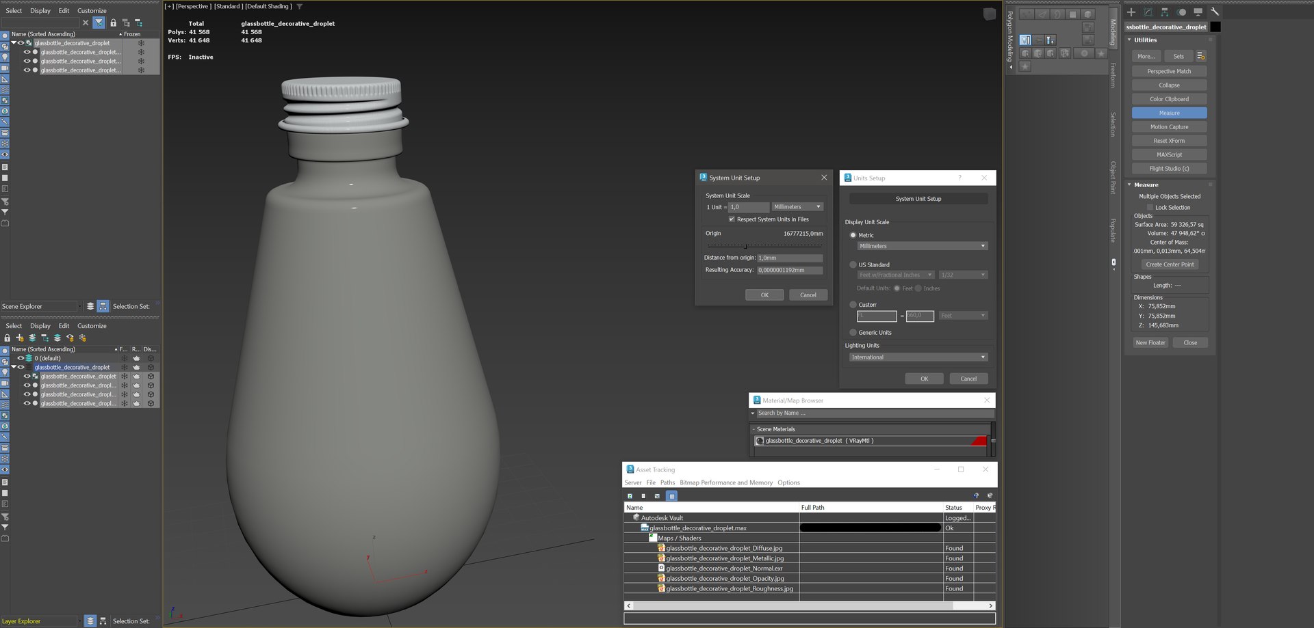Viewport: 1314px width, 628px height.
Task: Click the viewport filter funnel icon
Action: [299, 6]
